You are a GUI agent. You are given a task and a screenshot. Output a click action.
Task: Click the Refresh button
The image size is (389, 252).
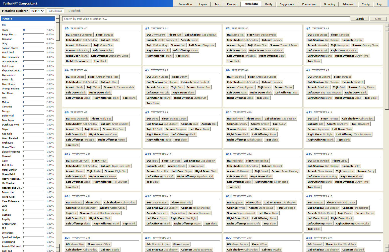pos(75,11)
